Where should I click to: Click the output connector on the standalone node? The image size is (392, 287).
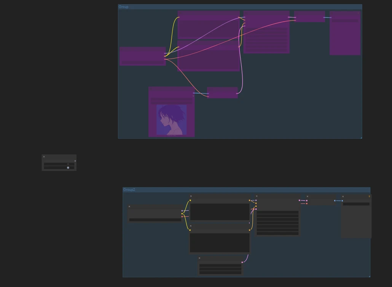click(75, 161)
